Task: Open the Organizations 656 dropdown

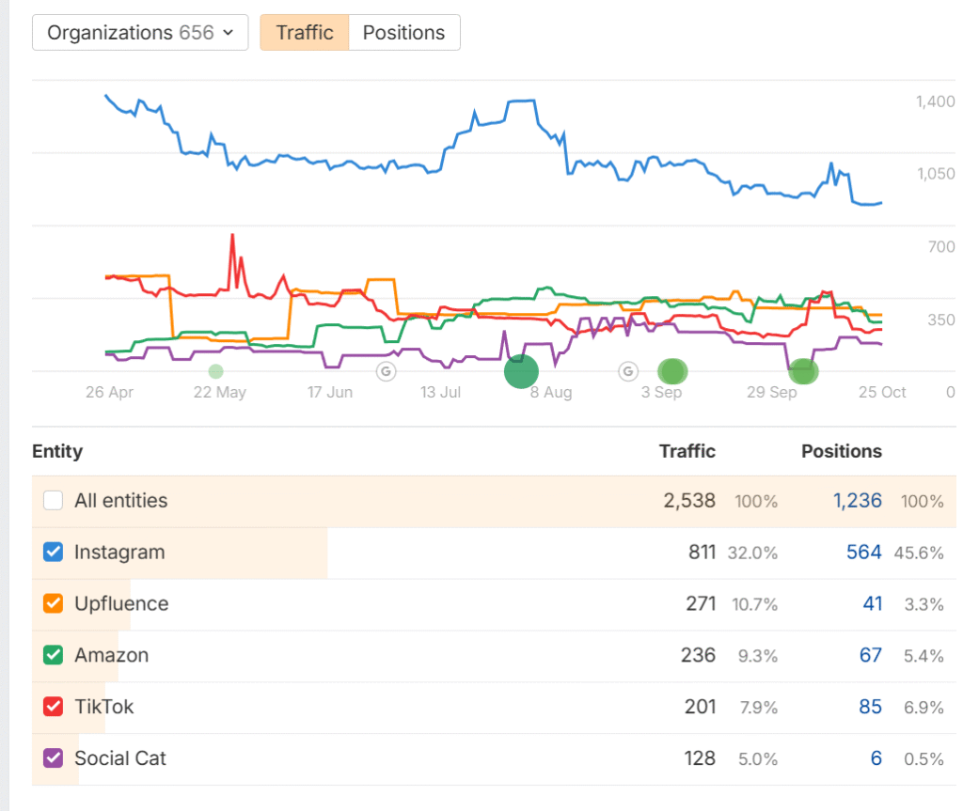Action: coord(140,33)
